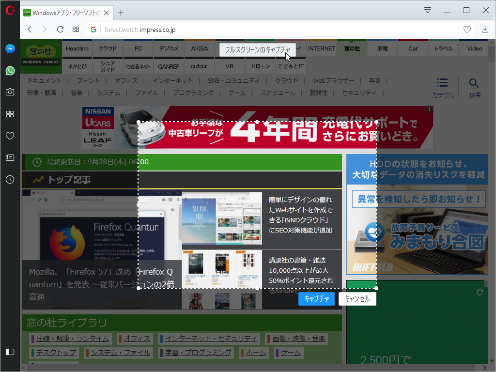
Task: Cancel the screenshot with キャンセル
Action: pos(357,299)
